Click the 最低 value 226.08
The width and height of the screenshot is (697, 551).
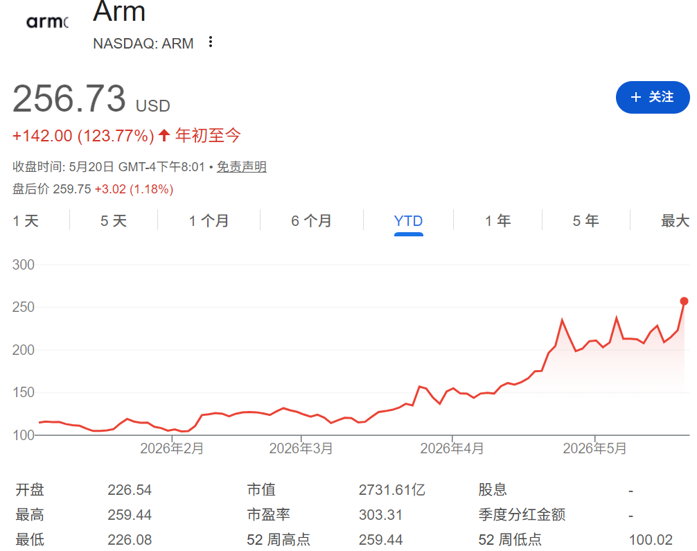click(130, 540)
